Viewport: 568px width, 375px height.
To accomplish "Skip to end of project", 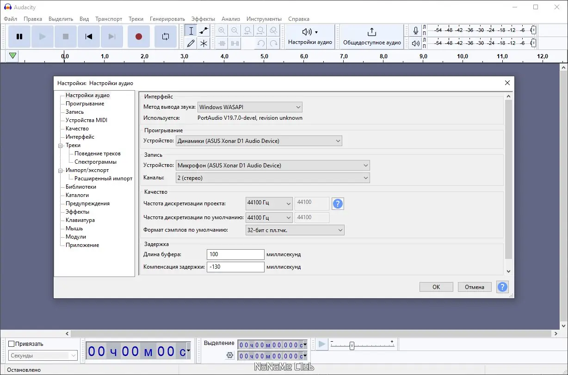I will coord(112,37).
